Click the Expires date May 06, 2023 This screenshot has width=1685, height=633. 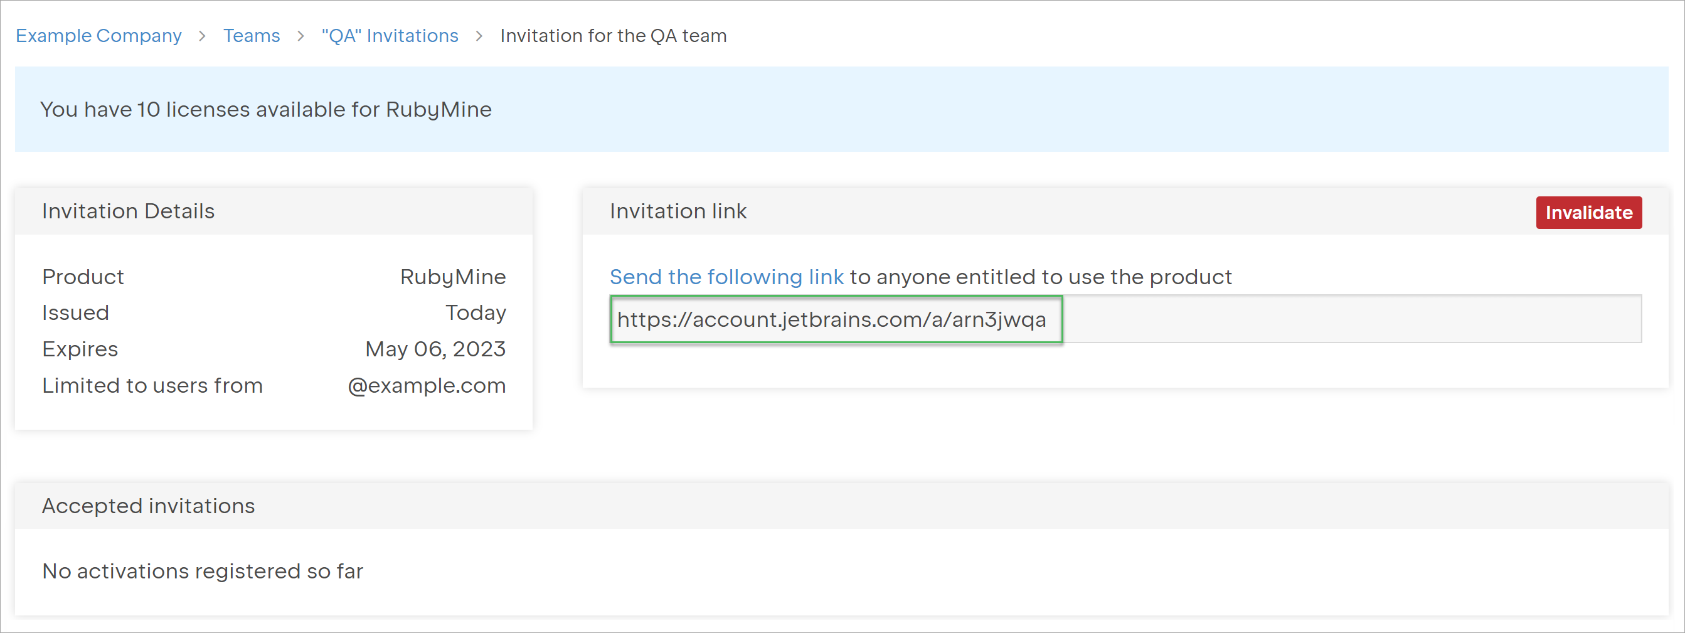[x=435, y=349]
